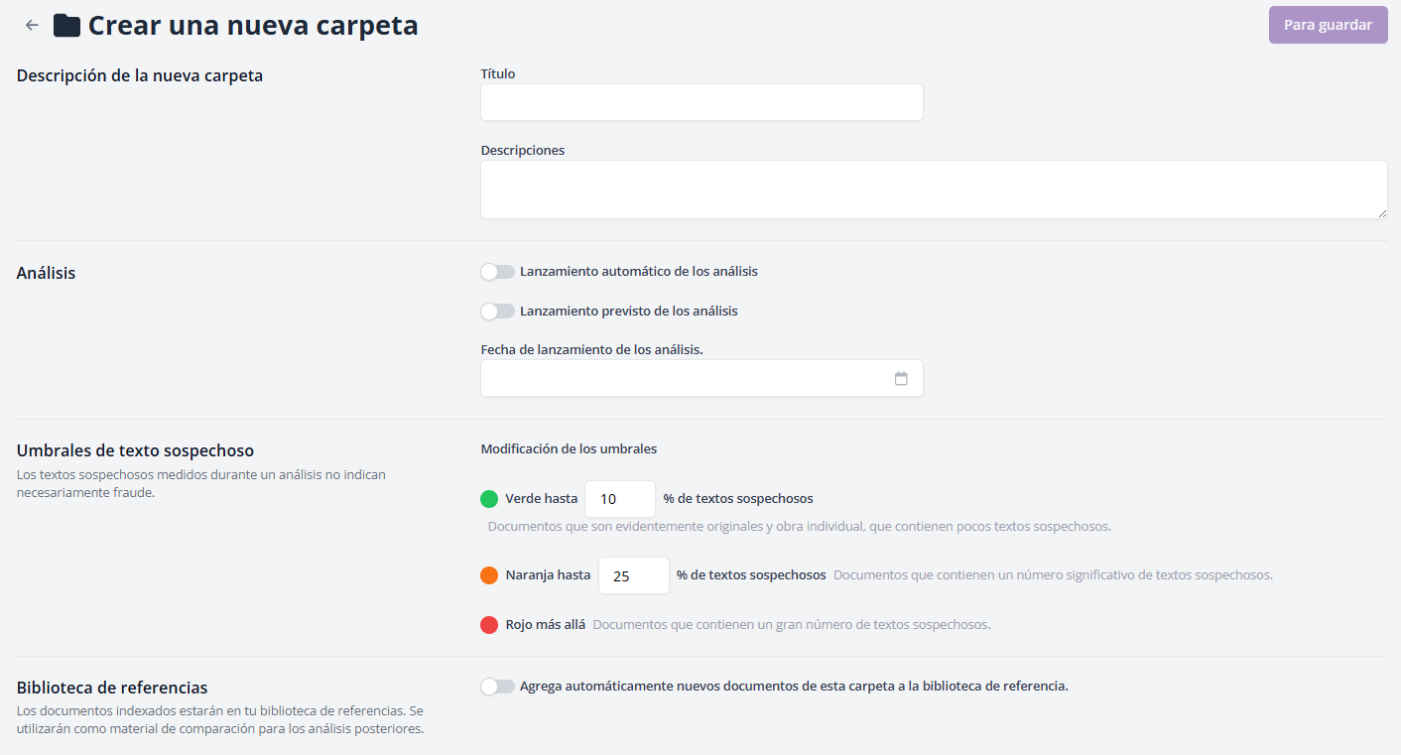Image resolution: width=1401 pixels, height=755 pixels.
Task: Enable auto-add documents to reference library
Action: 497,687
